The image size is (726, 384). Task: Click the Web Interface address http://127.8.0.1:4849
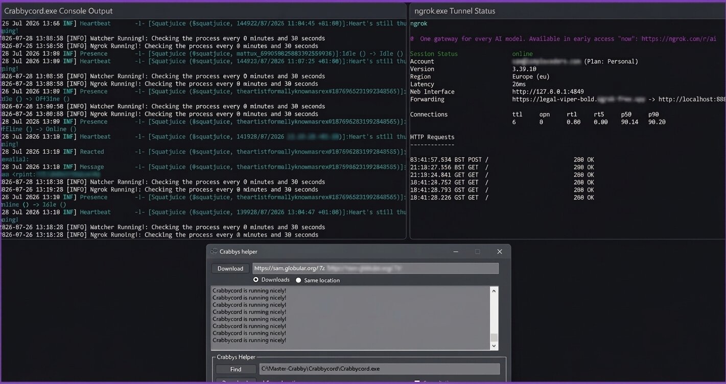pyautogui.click(x=548, y=92)
